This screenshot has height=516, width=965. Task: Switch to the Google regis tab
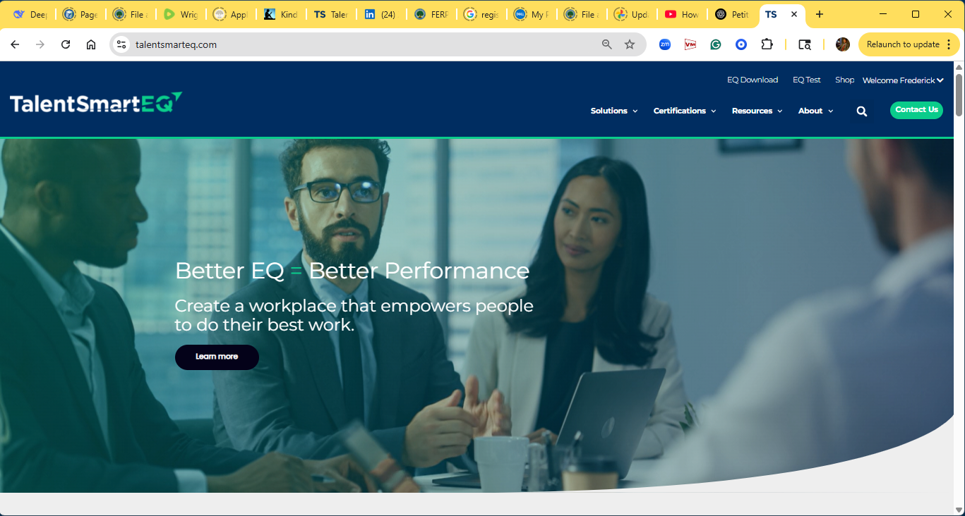(481, 14)
